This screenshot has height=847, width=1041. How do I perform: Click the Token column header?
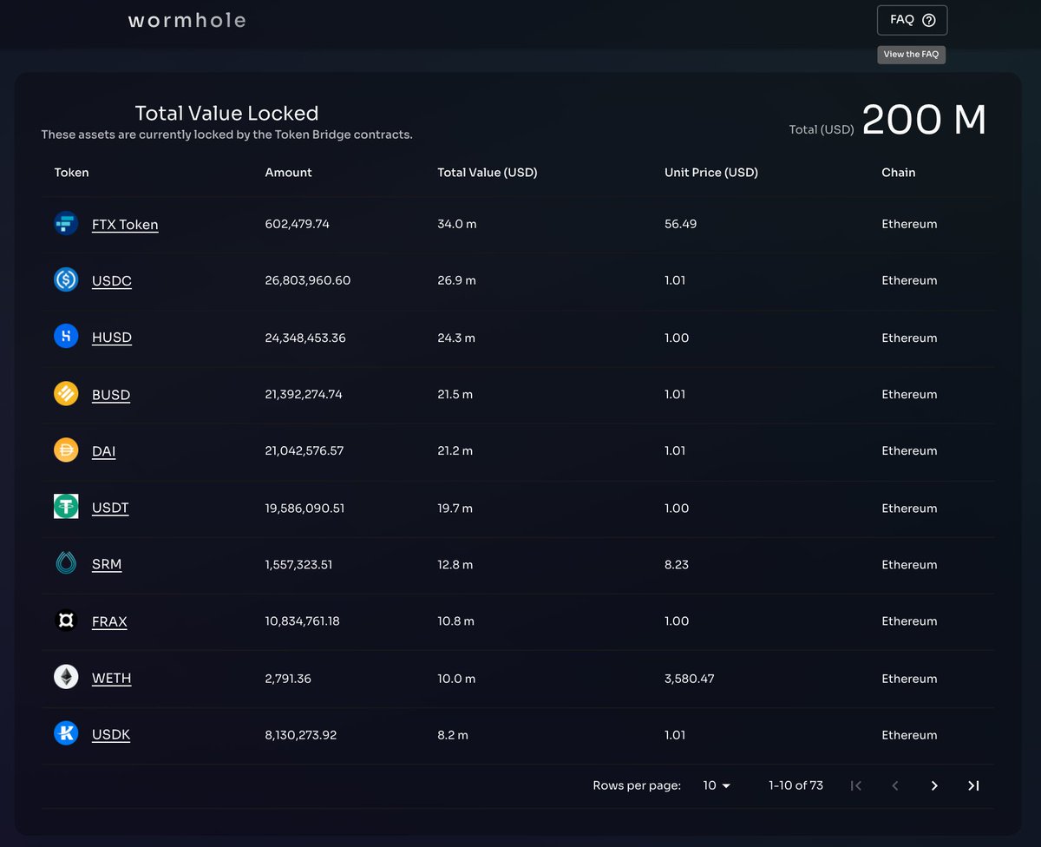point(72,172)
